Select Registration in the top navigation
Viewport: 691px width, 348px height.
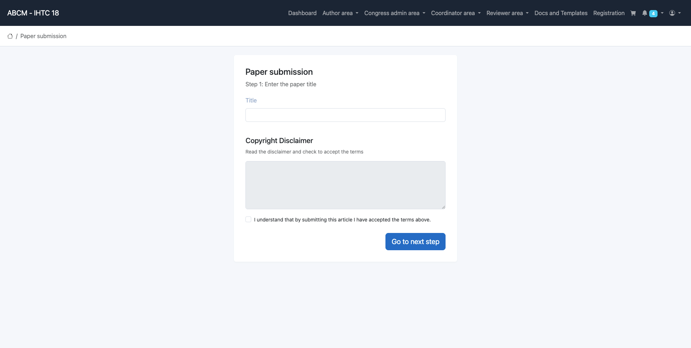[609, 13]
